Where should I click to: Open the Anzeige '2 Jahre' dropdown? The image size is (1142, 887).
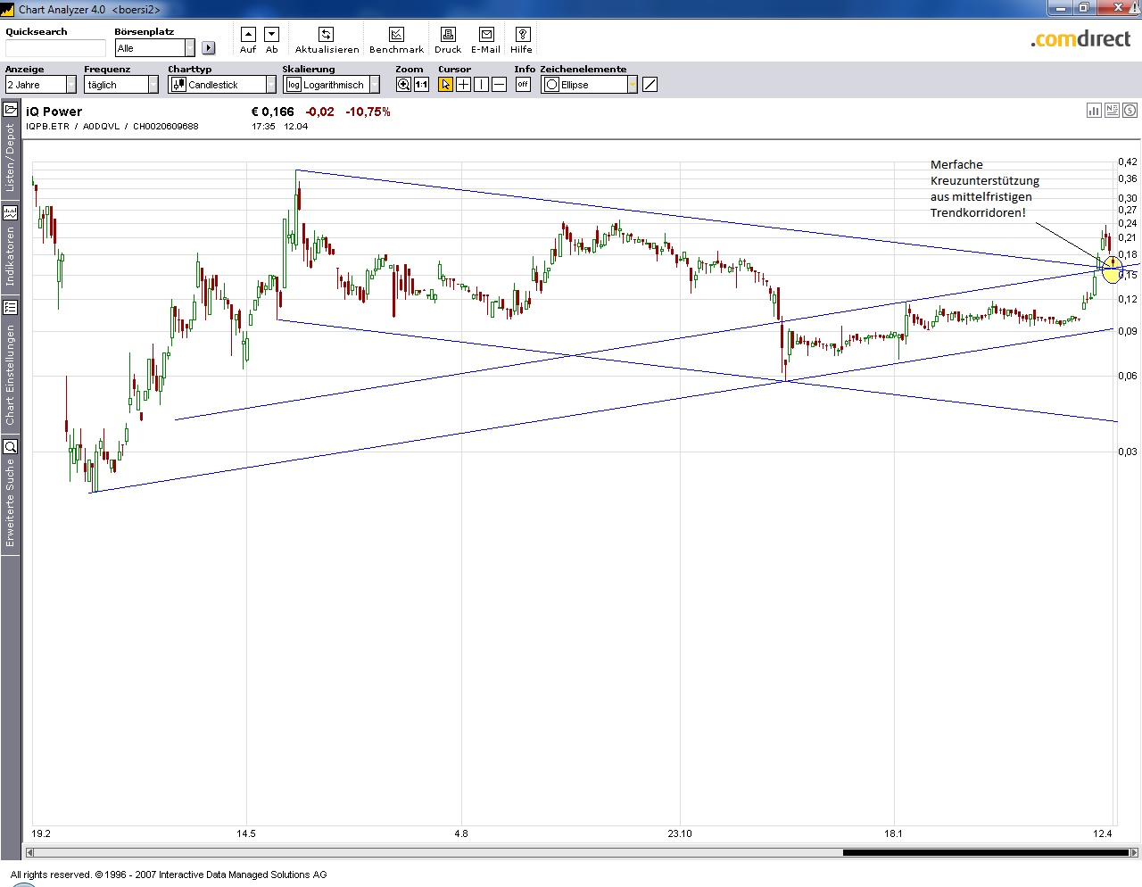pos(71,85)
